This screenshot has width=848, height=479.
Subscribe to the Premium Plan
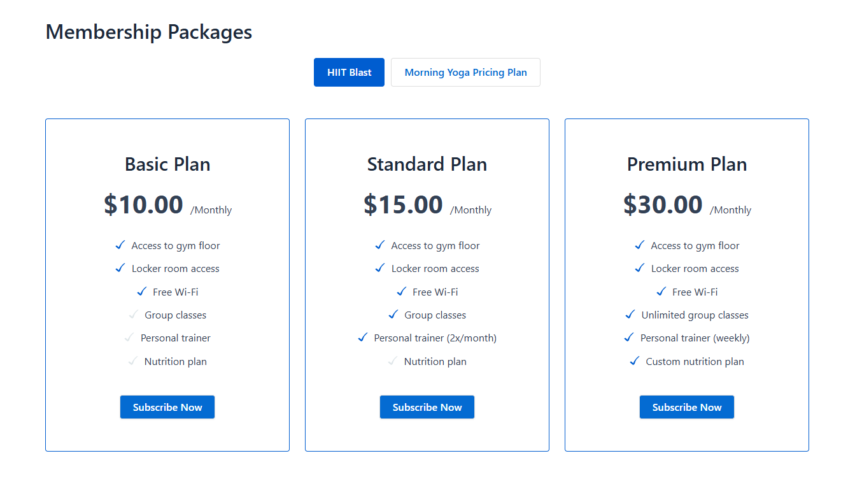tap(687, 407)
